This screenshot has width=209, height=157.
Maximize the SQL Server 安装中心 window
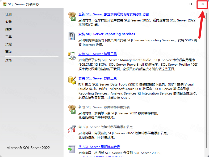pos(190,4)
